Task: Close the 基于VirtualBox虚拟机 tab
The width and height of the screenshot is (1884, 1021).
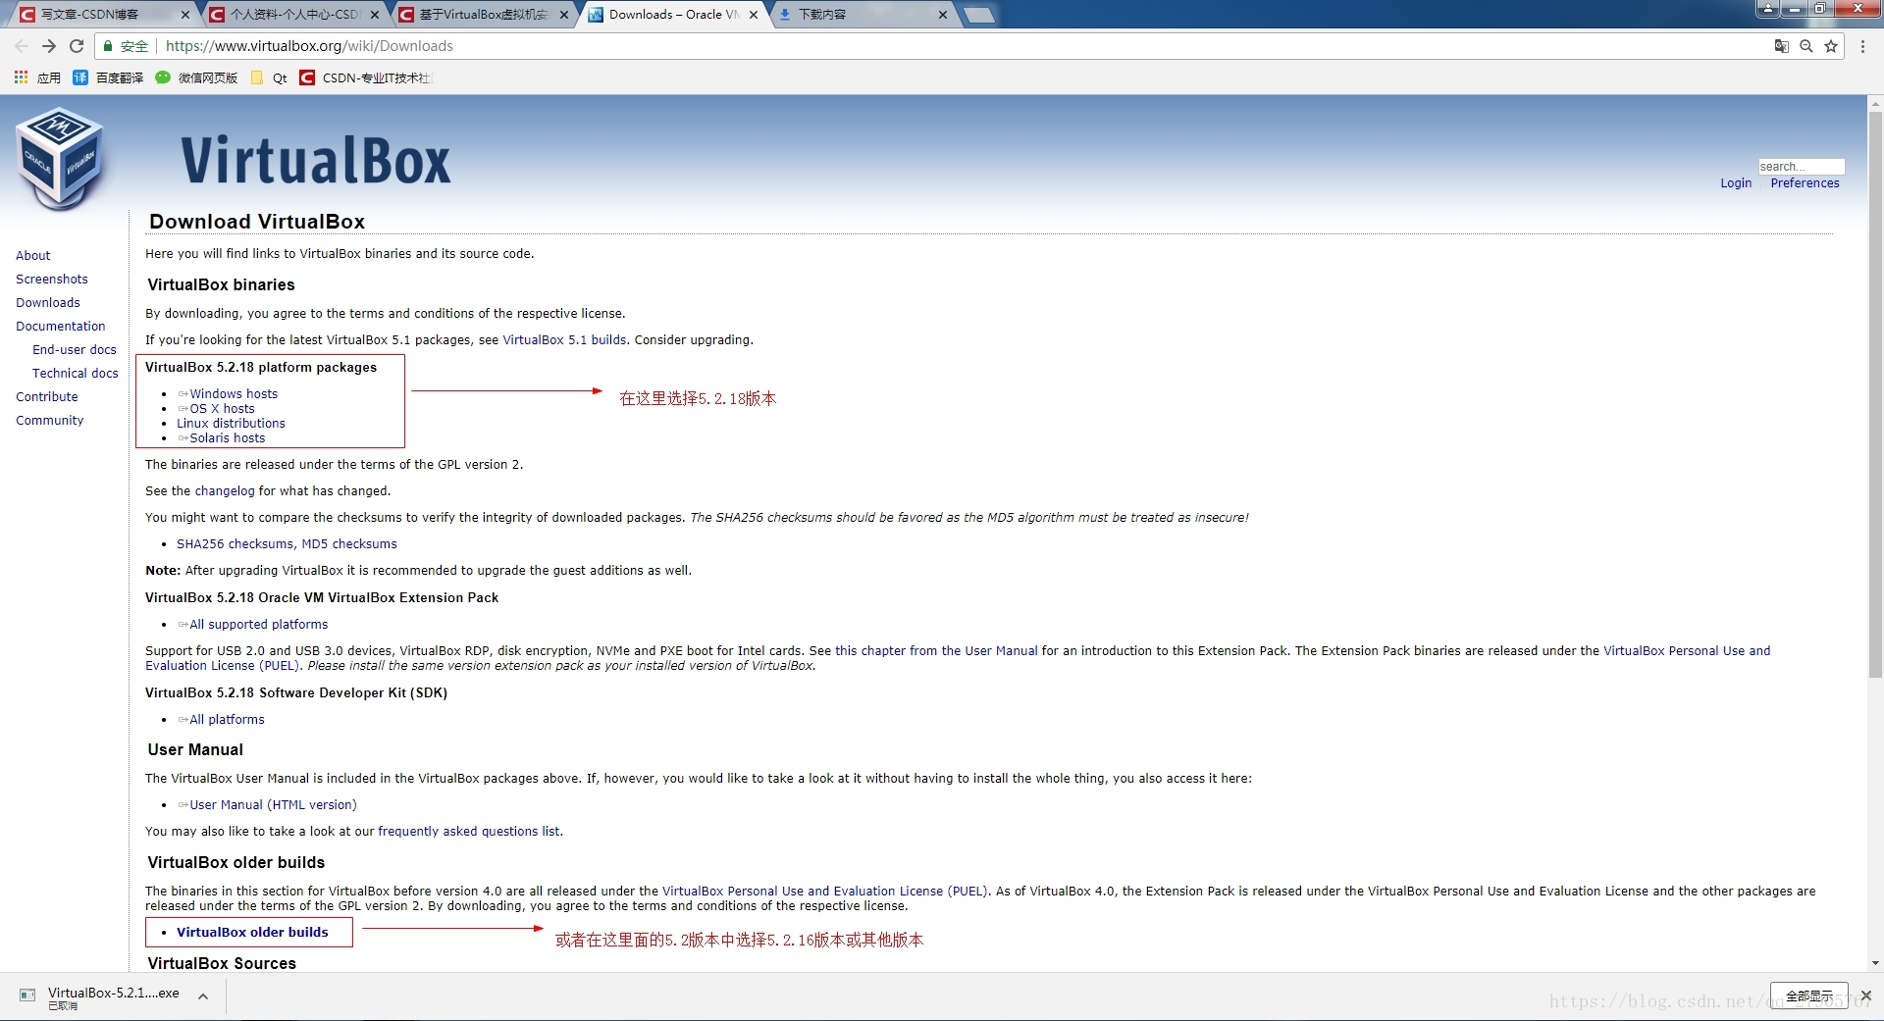Action: tap(564, 15)
